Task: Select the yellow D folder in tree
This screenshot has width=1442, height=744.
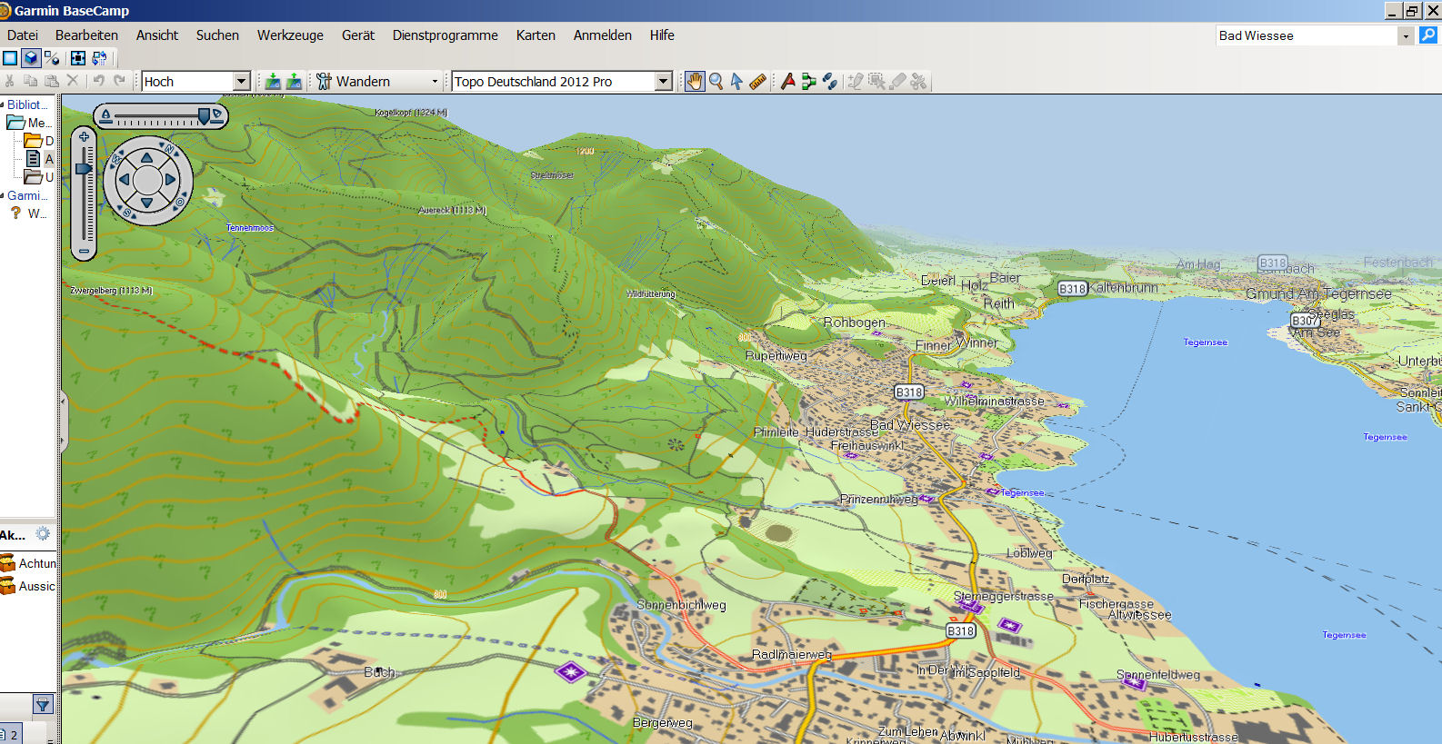Action: (39, 141)
